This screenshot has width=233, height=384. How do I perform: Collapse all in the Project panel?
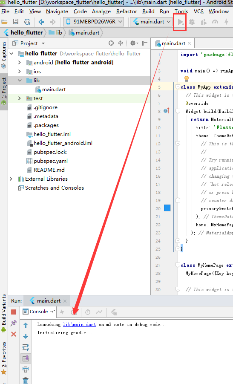(121, 43)
